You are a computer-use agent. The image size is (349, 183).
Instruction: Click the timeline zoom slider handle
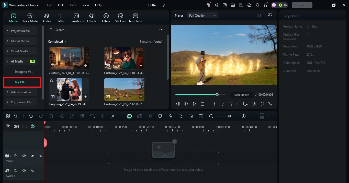pyautogui.click(x=230, y=116)
